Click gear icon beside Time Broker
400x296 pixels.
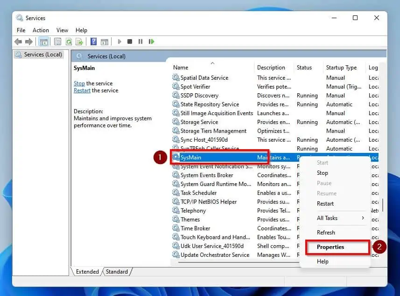point(175,228)
